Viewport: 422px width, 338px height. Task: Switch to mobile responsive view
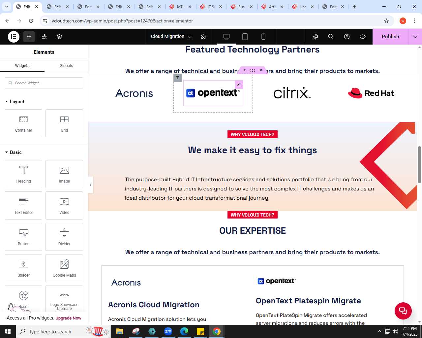(263, 37)
